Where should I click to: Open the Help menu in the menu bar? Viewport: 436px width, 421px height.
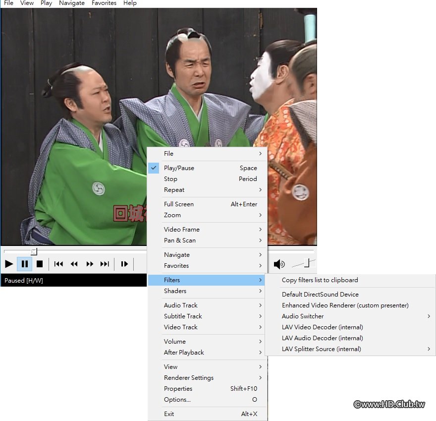130,3
